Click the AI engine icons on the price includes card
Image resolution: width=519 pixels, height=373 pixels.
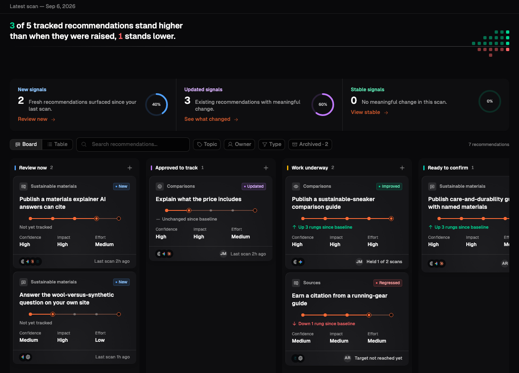tap(164, 254)
